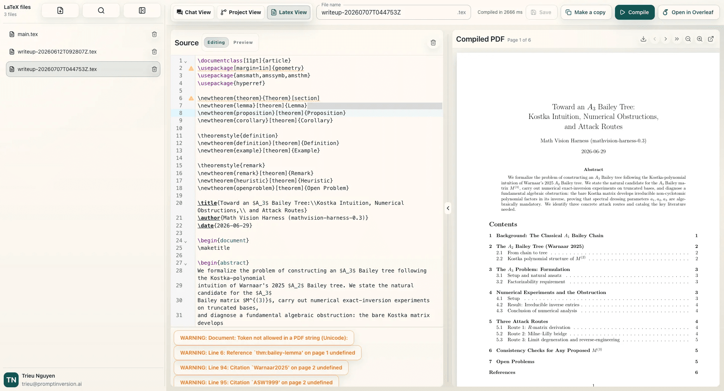Screen dimensions: 724x391
Task: Jump to last PDF page
Action: click(677, 39)
